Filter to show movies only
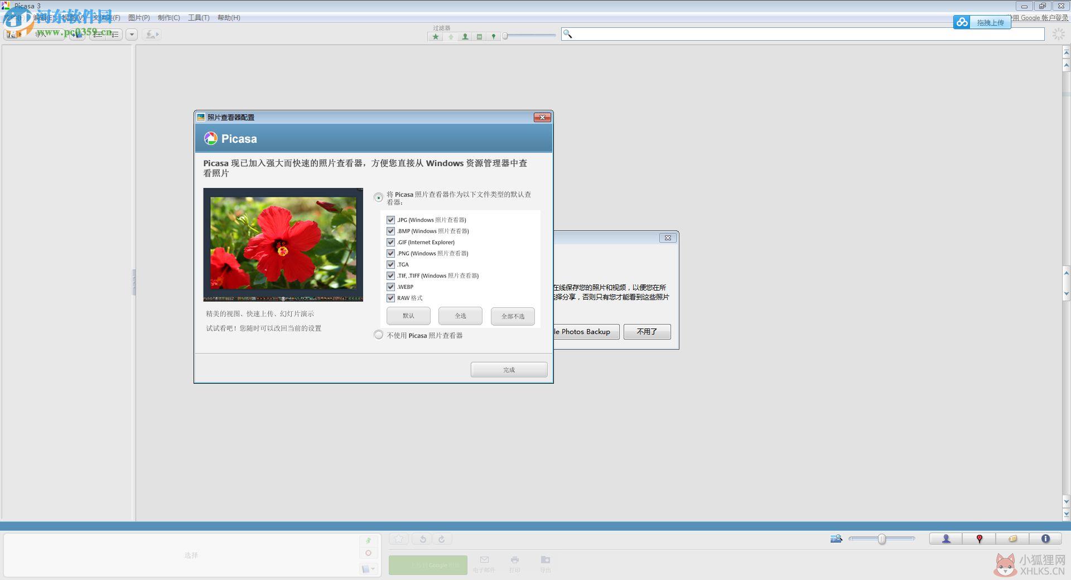This screenshot has height=580, width=1071. click(479, 37)
